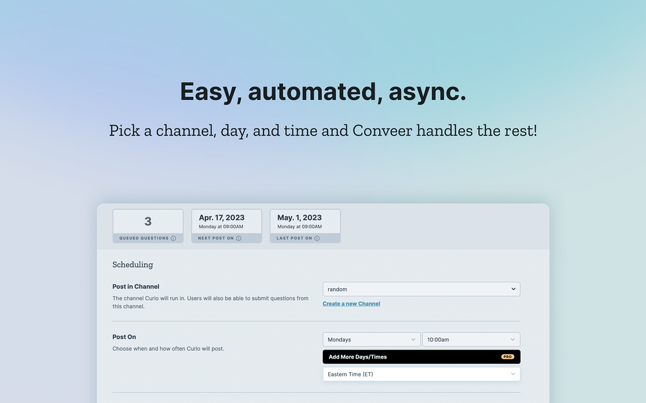Image resolution: width=646 pixels, height=403 pixels.
Task: Click the Queued Questions card showing 3
Action: (x=148, y=226)
